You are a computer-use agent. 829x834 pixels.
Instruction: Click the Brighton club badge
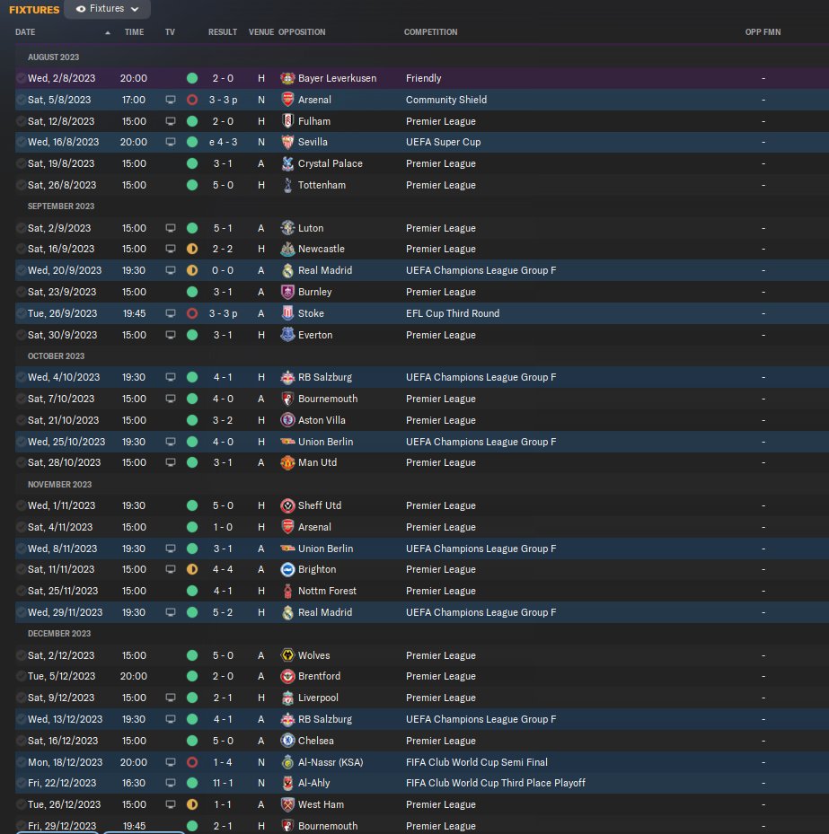(x=287, y=570)
